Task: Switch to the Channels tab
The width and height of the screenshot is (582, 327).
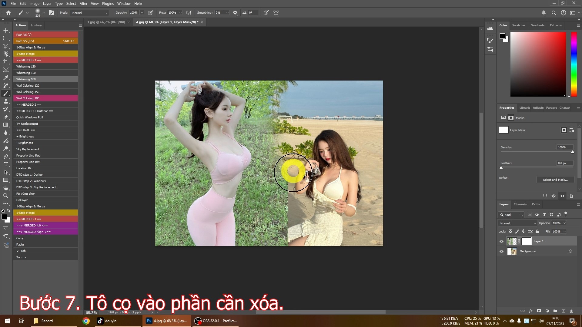Action: (x=520, y=204)
